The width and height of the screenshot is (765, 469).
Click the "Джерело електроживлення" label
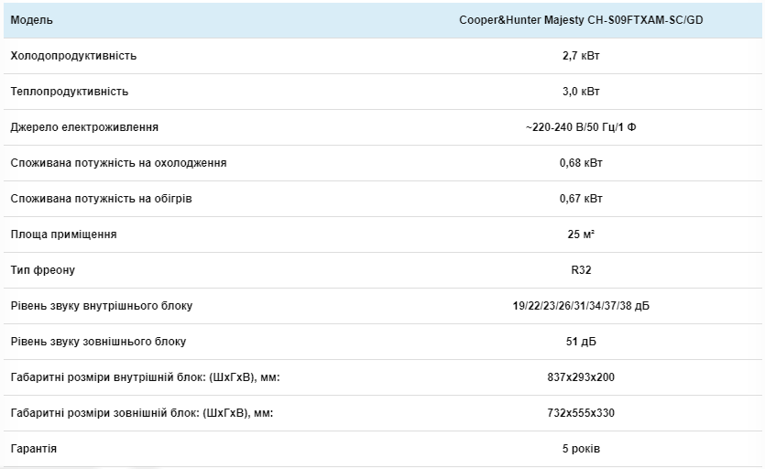point(84,127)
